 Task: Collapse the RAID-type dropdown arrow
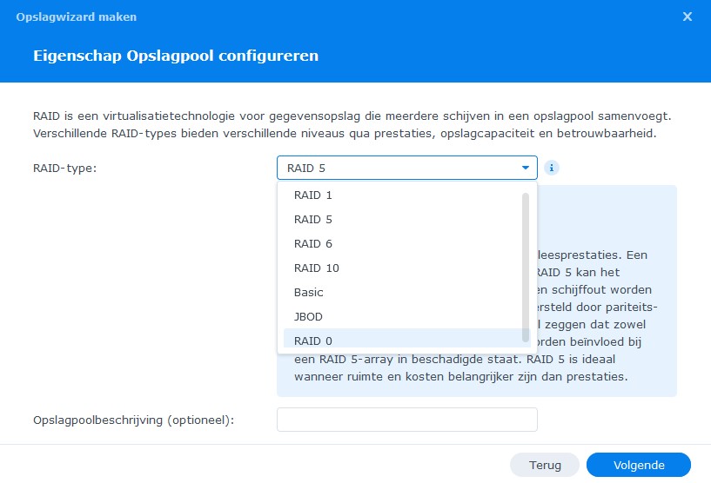pyautogui.click(x=525, y=168)
